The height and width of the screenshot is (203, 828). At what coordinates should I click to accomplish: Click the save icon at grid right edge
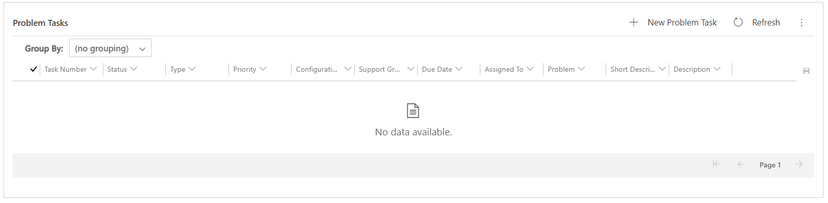(x=806, y=71)
